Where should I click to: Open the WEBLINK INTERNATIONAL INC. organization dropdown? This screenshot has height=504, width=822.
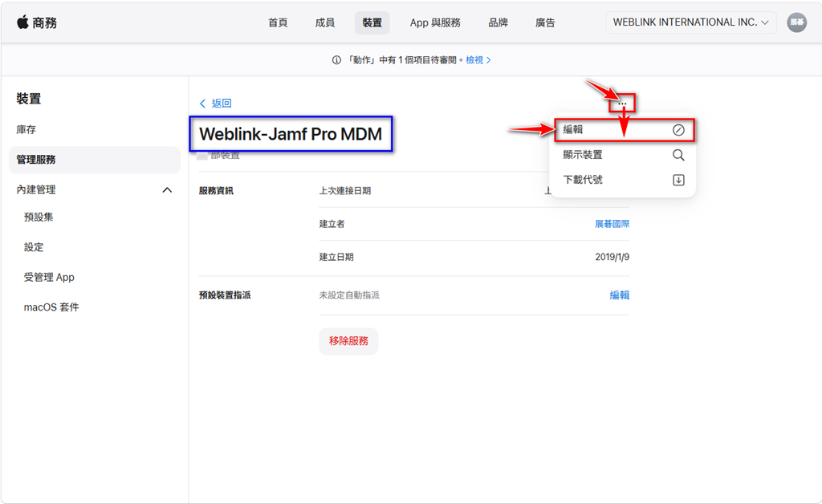click(x=690, y=22)
